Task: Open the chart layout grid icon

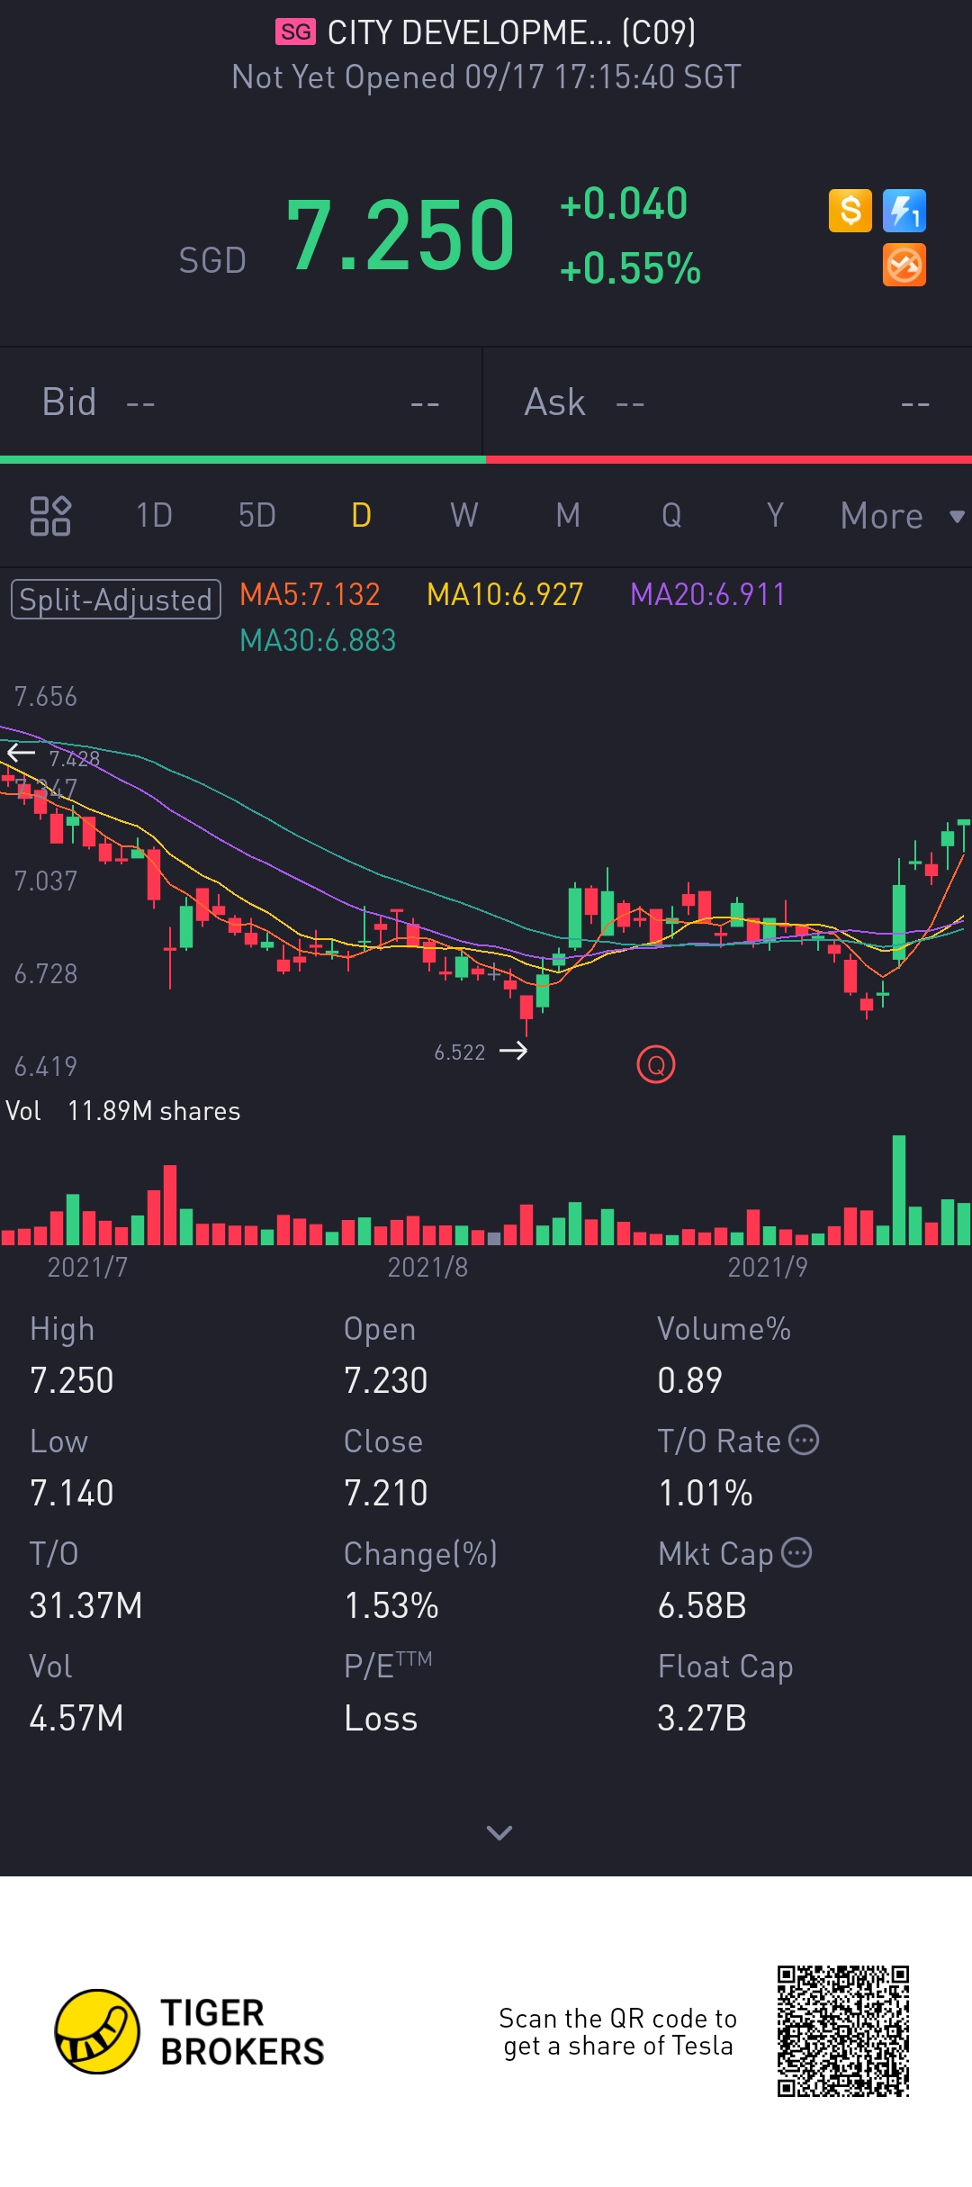Action: click(x=50, y=516)
